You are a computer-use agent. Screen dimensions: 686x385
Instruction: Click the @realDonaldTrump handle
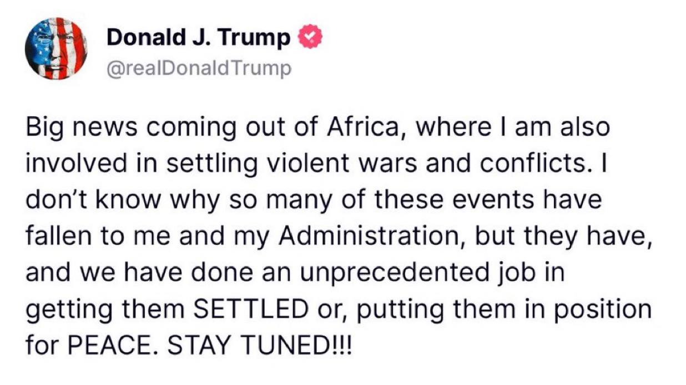(x=198, y=69)
